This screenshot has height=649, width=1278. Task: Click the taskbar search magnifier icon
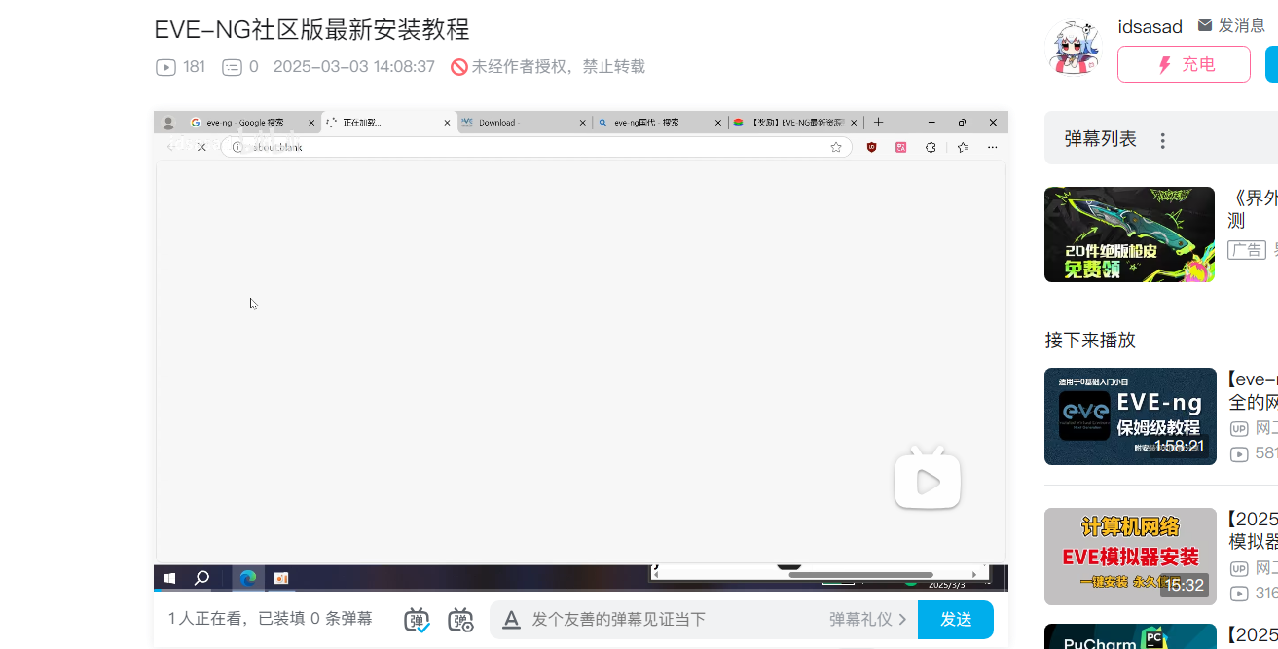[201, 578]
